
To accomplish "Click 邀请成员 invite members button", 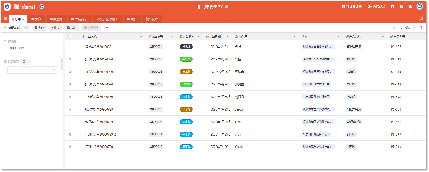I will [377, 7].
